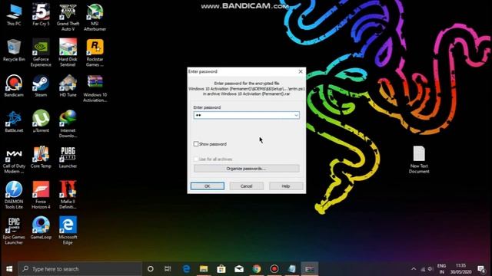Select PUBG Launcher shortcut
The width and height of the screenshot is (492, 276).
click(68, 157)
